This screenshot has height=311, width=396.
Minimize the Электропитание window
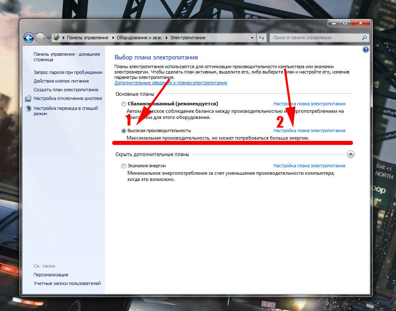click(x=334, y=23)
